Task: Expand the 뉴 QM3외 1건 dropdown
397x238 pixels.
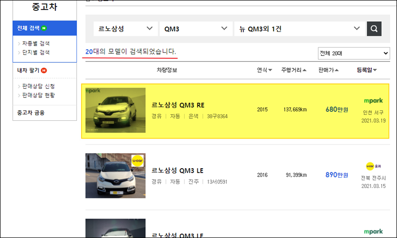Action: 300,29
